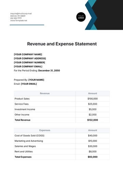Image resolution: width=123 pixels, height=174 pixels.
Task: Click the $8,000 amount cell
Action: 93,151
